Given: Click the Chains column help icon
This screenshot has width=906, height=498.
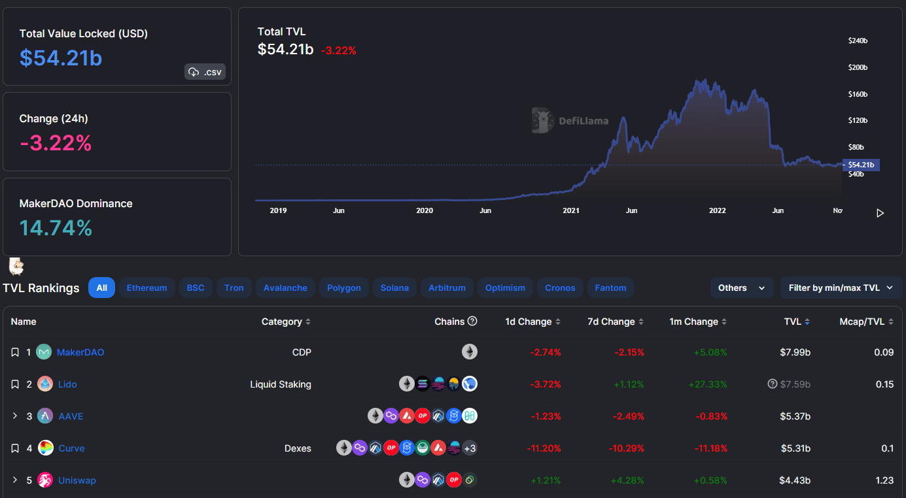Looking at the screenshot, I should point(472,322).
